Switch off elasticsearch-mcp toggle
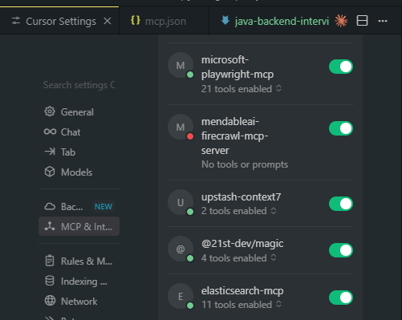Image resolution: width=402 pixels, height=320 pixels. click(x=341, y=298)
